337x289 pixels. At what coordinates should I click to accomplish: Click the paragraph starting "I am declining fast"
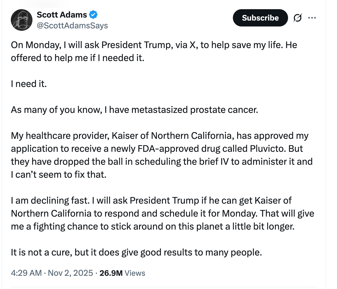point(162,213)
